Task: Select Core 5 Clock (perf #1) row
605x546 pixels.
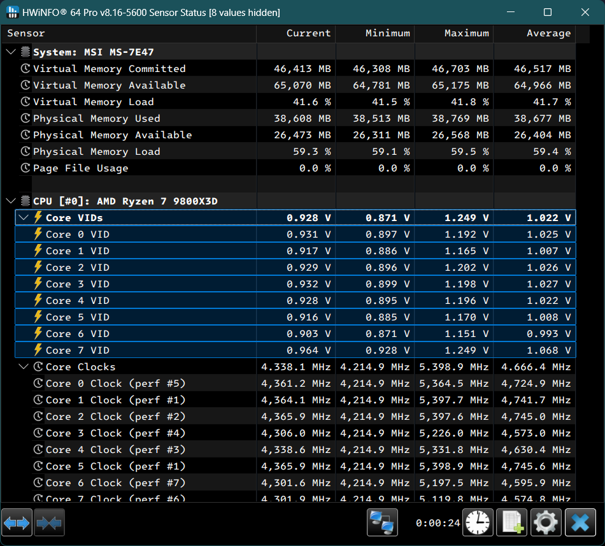Action: point(303,466)
